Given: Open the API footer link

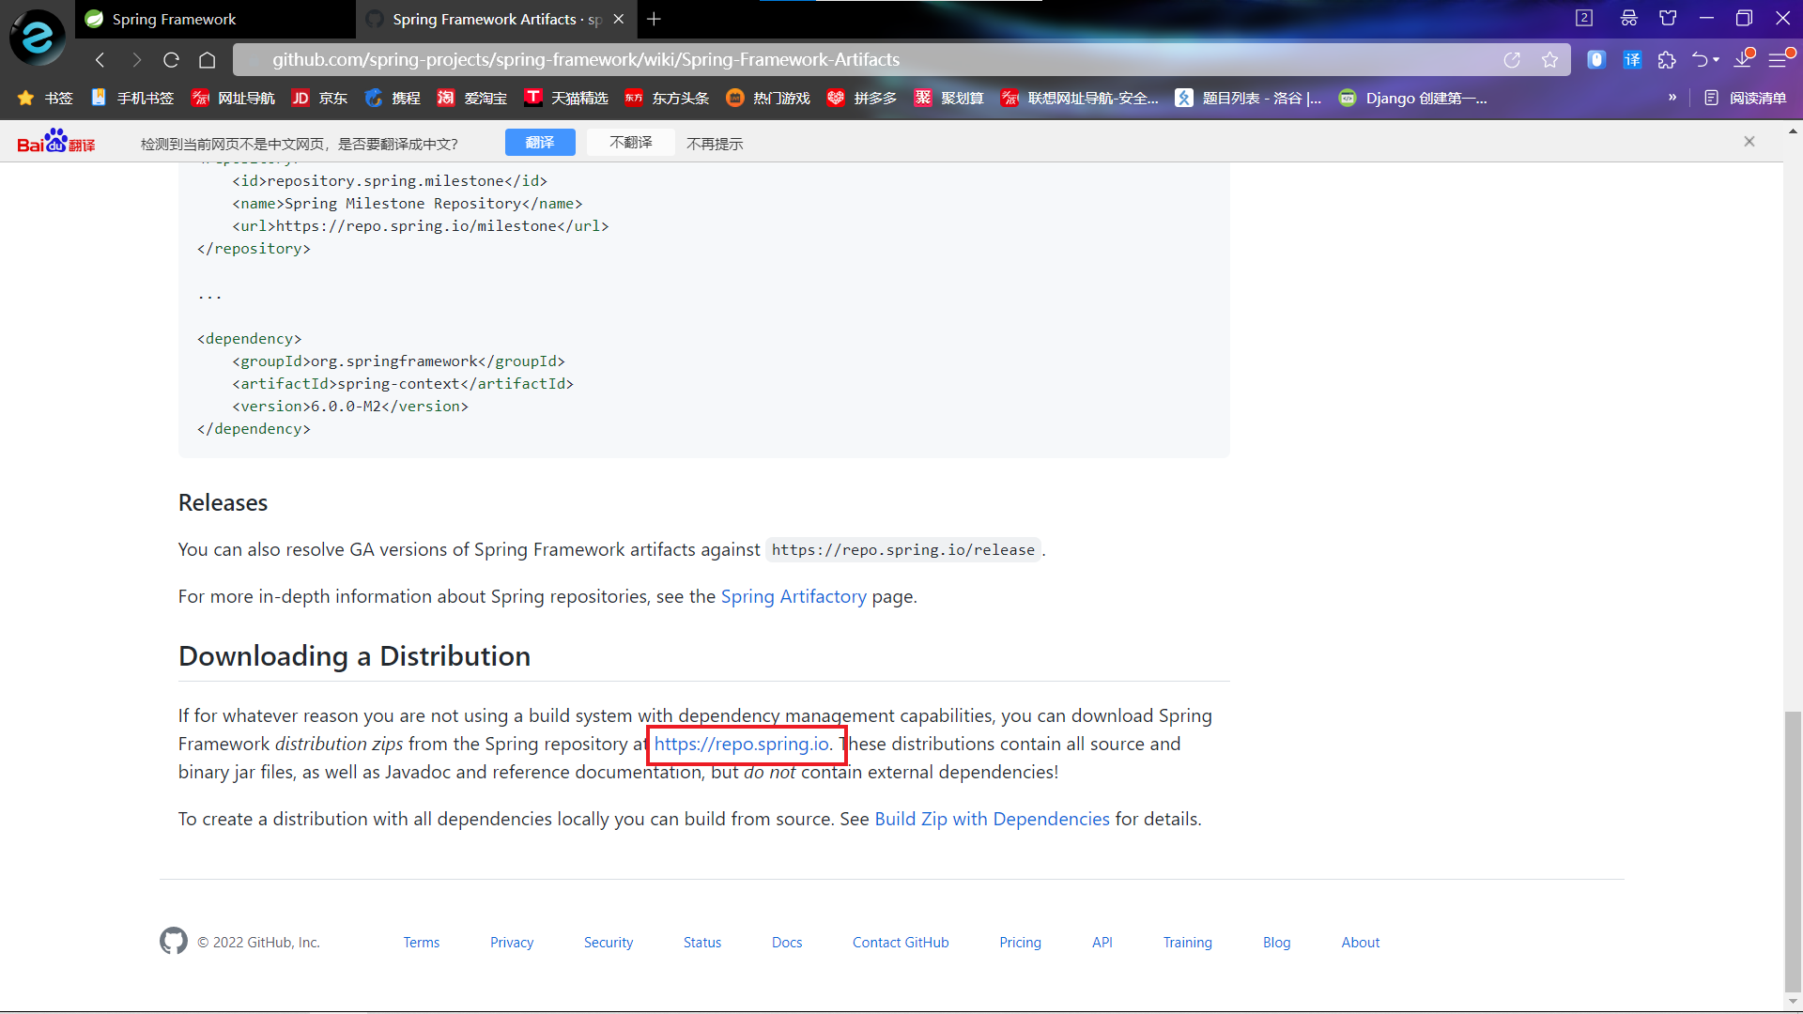Looking at the screenshot, I should 1102,943.
